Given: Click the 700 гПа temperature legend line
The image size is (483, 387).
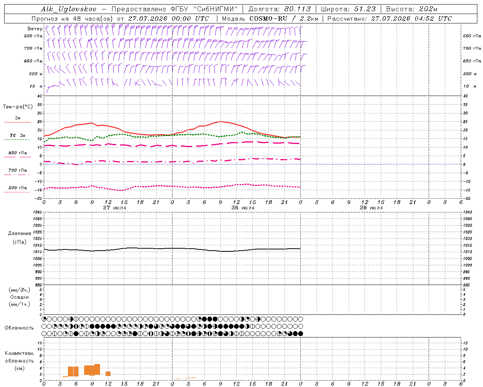Looking at the screenshot, I should click(17, 174).
